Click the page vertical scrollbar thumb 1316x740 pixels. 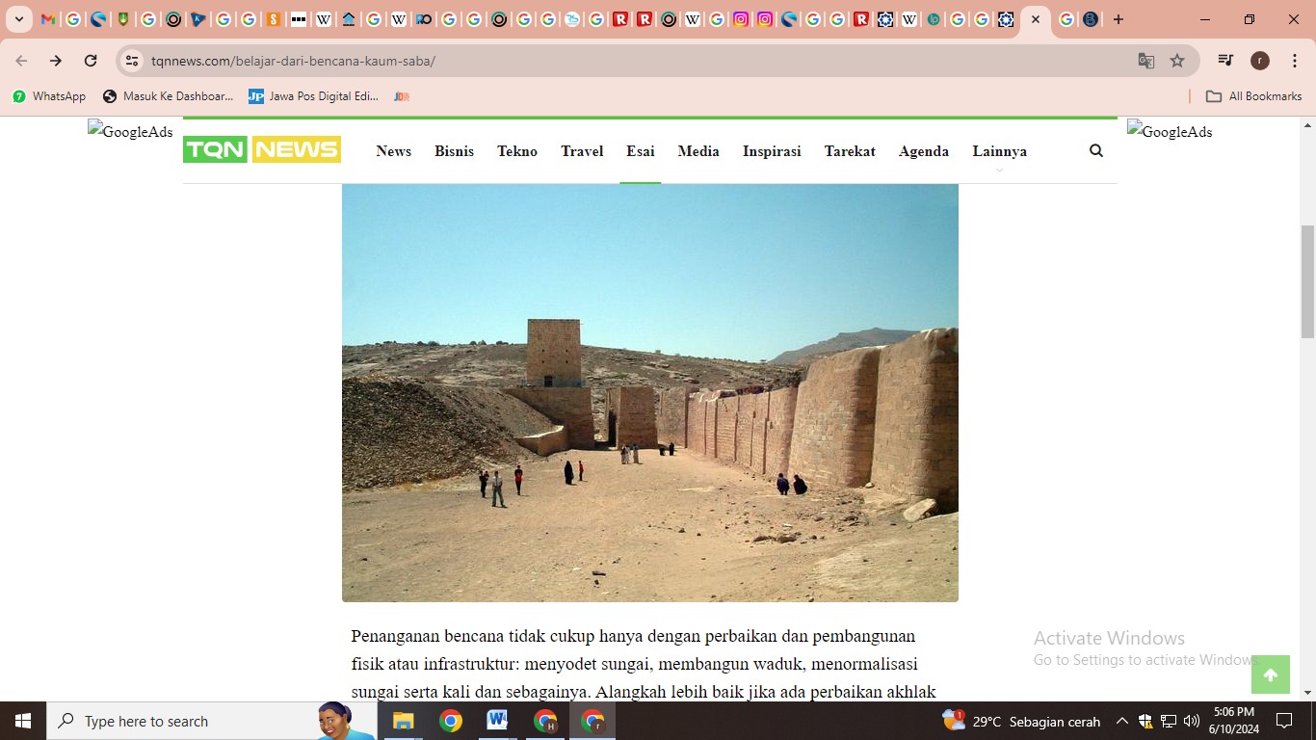click(x=1307, y=281)
